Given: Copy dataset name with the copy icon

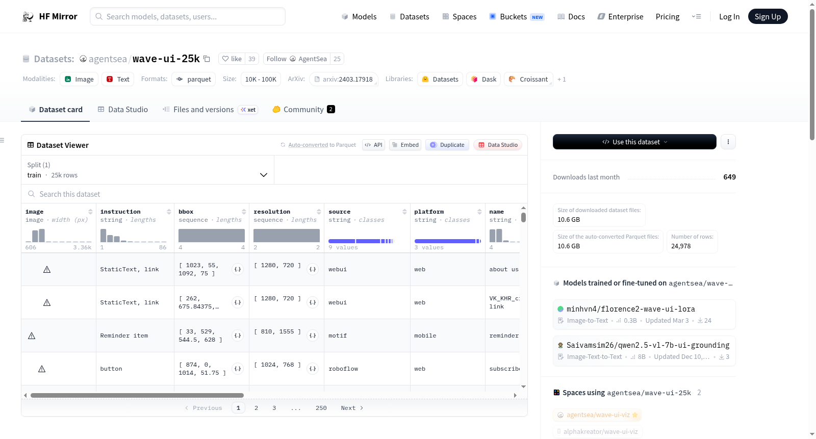Looking at the screenshot, I should tap(207, 59).
